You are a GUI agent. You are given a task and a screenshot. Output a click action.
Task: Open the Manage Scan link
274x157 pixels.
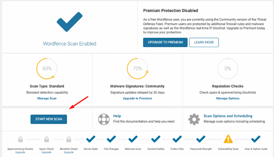tap(47, 98)
